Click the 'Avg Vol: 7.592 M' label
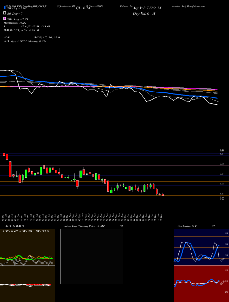 pos(147,8)
